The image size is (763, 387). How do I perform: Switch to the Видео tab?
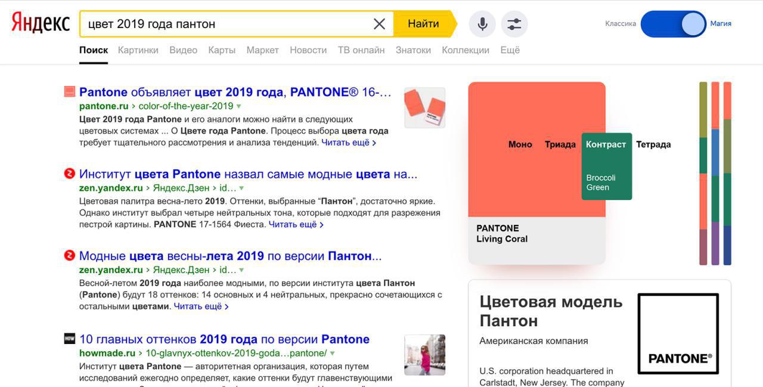pos(183,50)
